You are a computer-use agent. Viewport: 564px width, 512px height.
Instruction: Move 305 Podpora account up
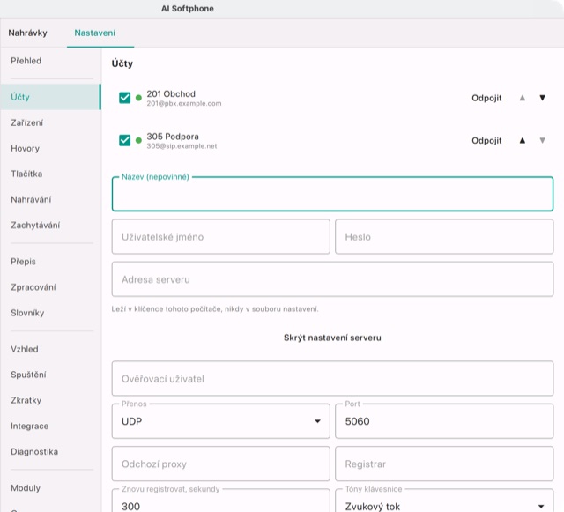[x=523, y=140]
